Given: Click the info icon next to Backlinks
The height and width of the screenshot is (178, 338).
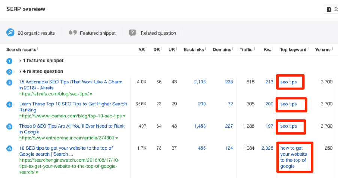Looking at the screenshot, I should (x=205, y=49).
